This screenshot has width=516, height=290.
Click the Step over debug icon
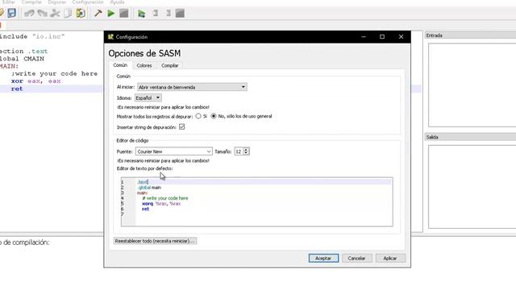point(168,13)
